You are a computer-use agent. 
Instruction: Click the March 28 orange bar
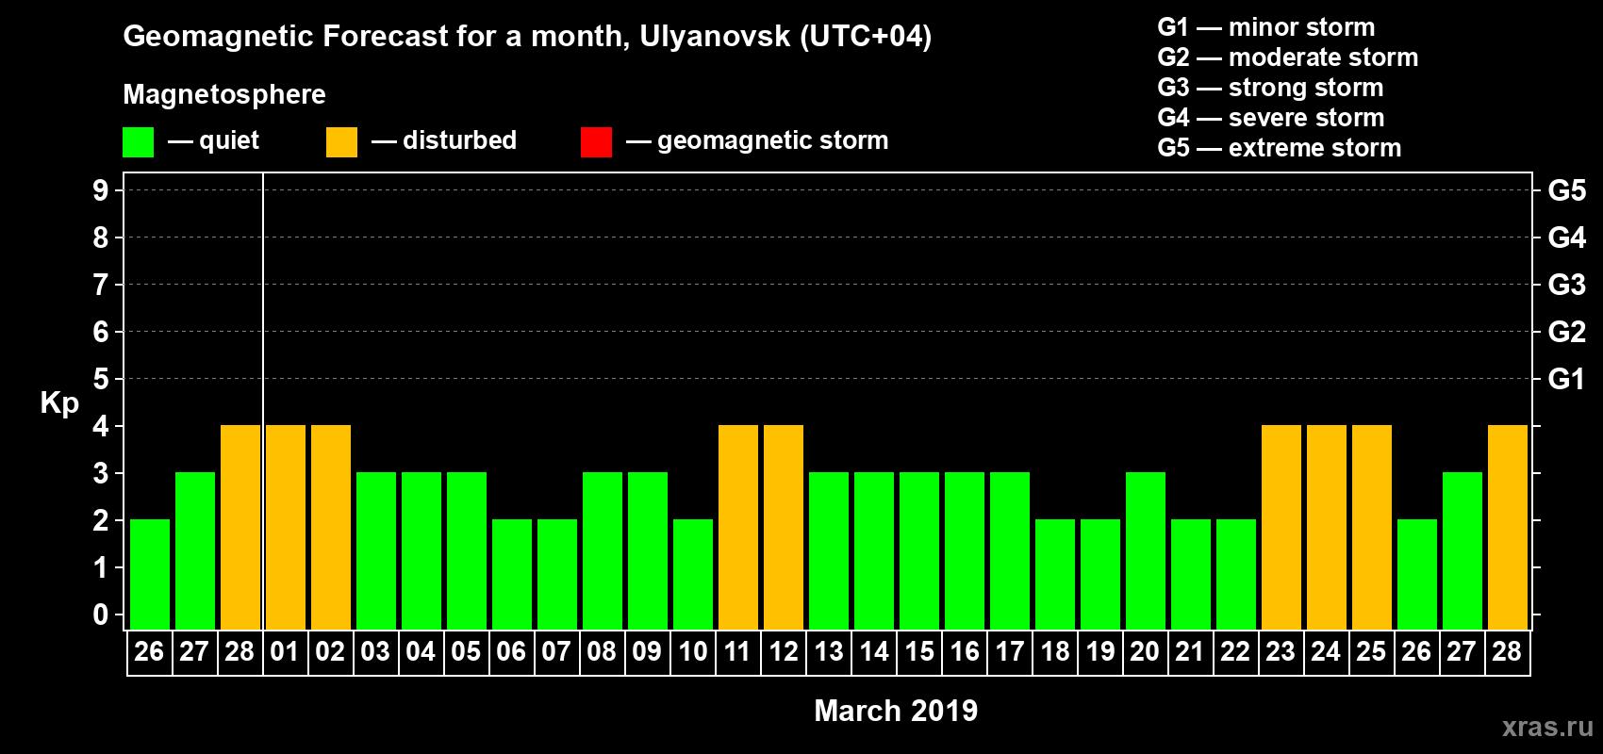click(x=1508, y=527)
